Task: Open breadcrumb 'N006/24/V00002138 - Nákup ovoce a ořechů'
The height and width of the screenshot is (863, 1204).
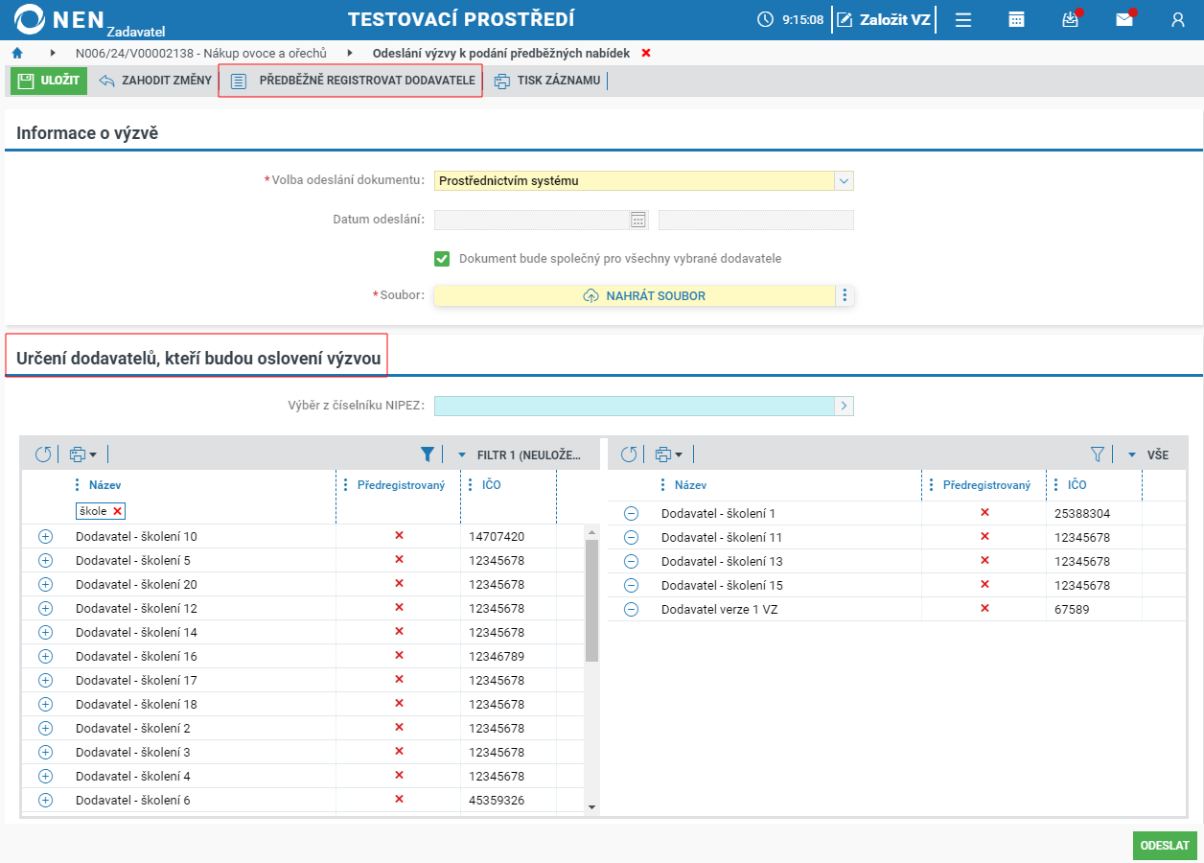Action: click(x=201, y=53)
